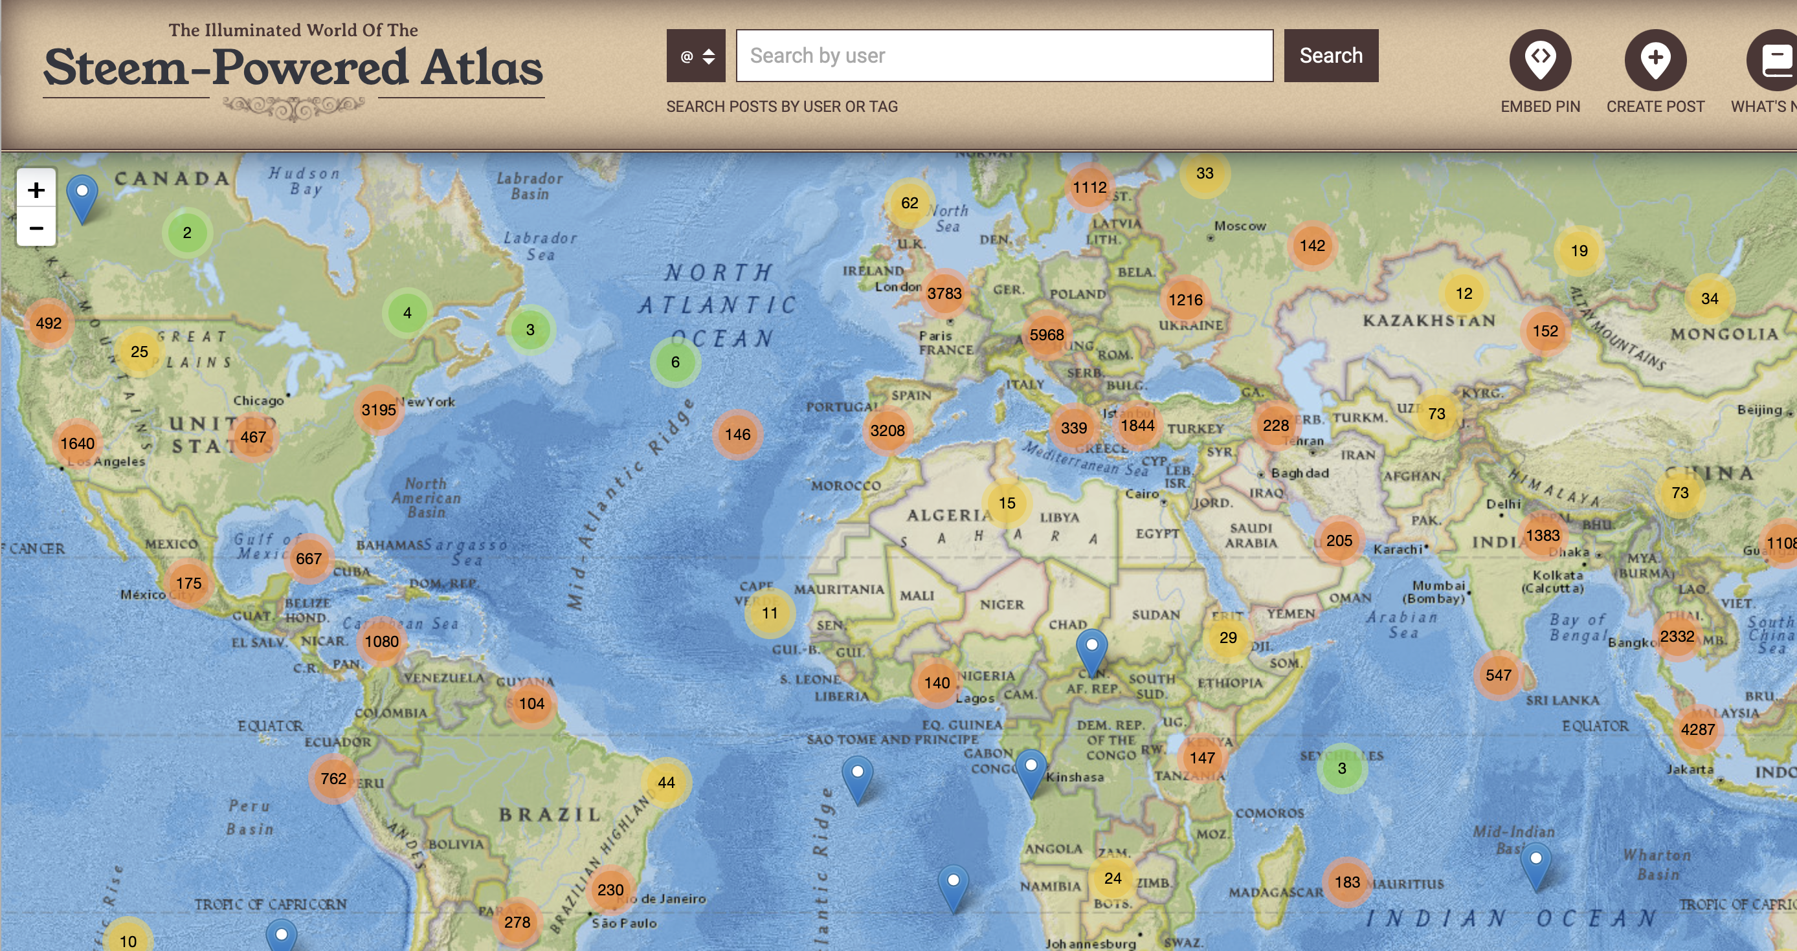Open the 11 cluster near Cape Verde

pyautogui.click(x=770, y=613)
